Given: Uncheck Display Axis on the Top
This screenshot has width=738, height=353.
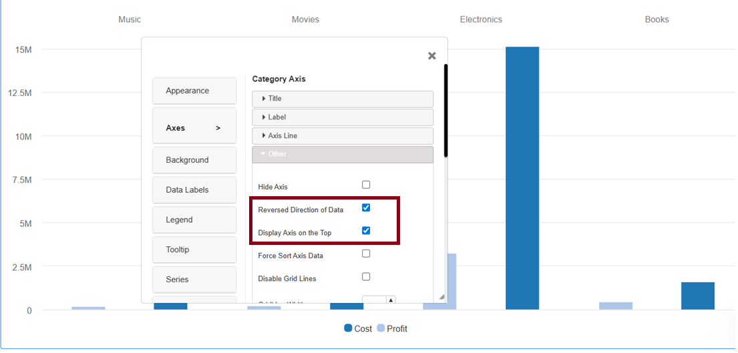Looking at the screenshot, I should point(366,231).
